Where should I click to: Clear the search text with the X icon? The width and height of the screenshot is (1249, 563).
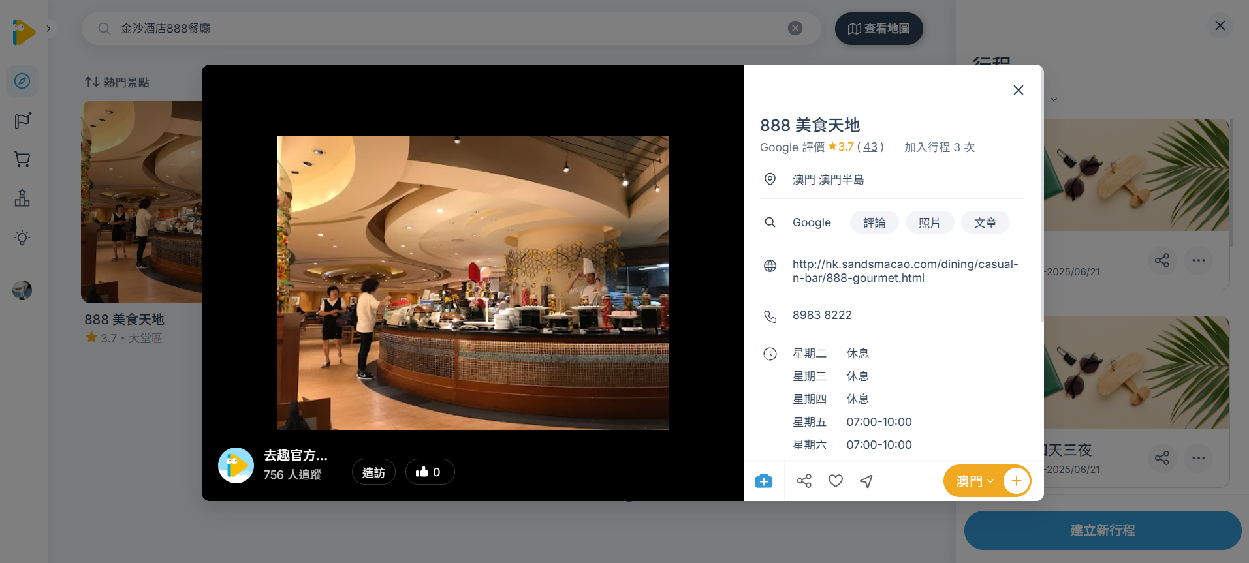coord(795,28)
